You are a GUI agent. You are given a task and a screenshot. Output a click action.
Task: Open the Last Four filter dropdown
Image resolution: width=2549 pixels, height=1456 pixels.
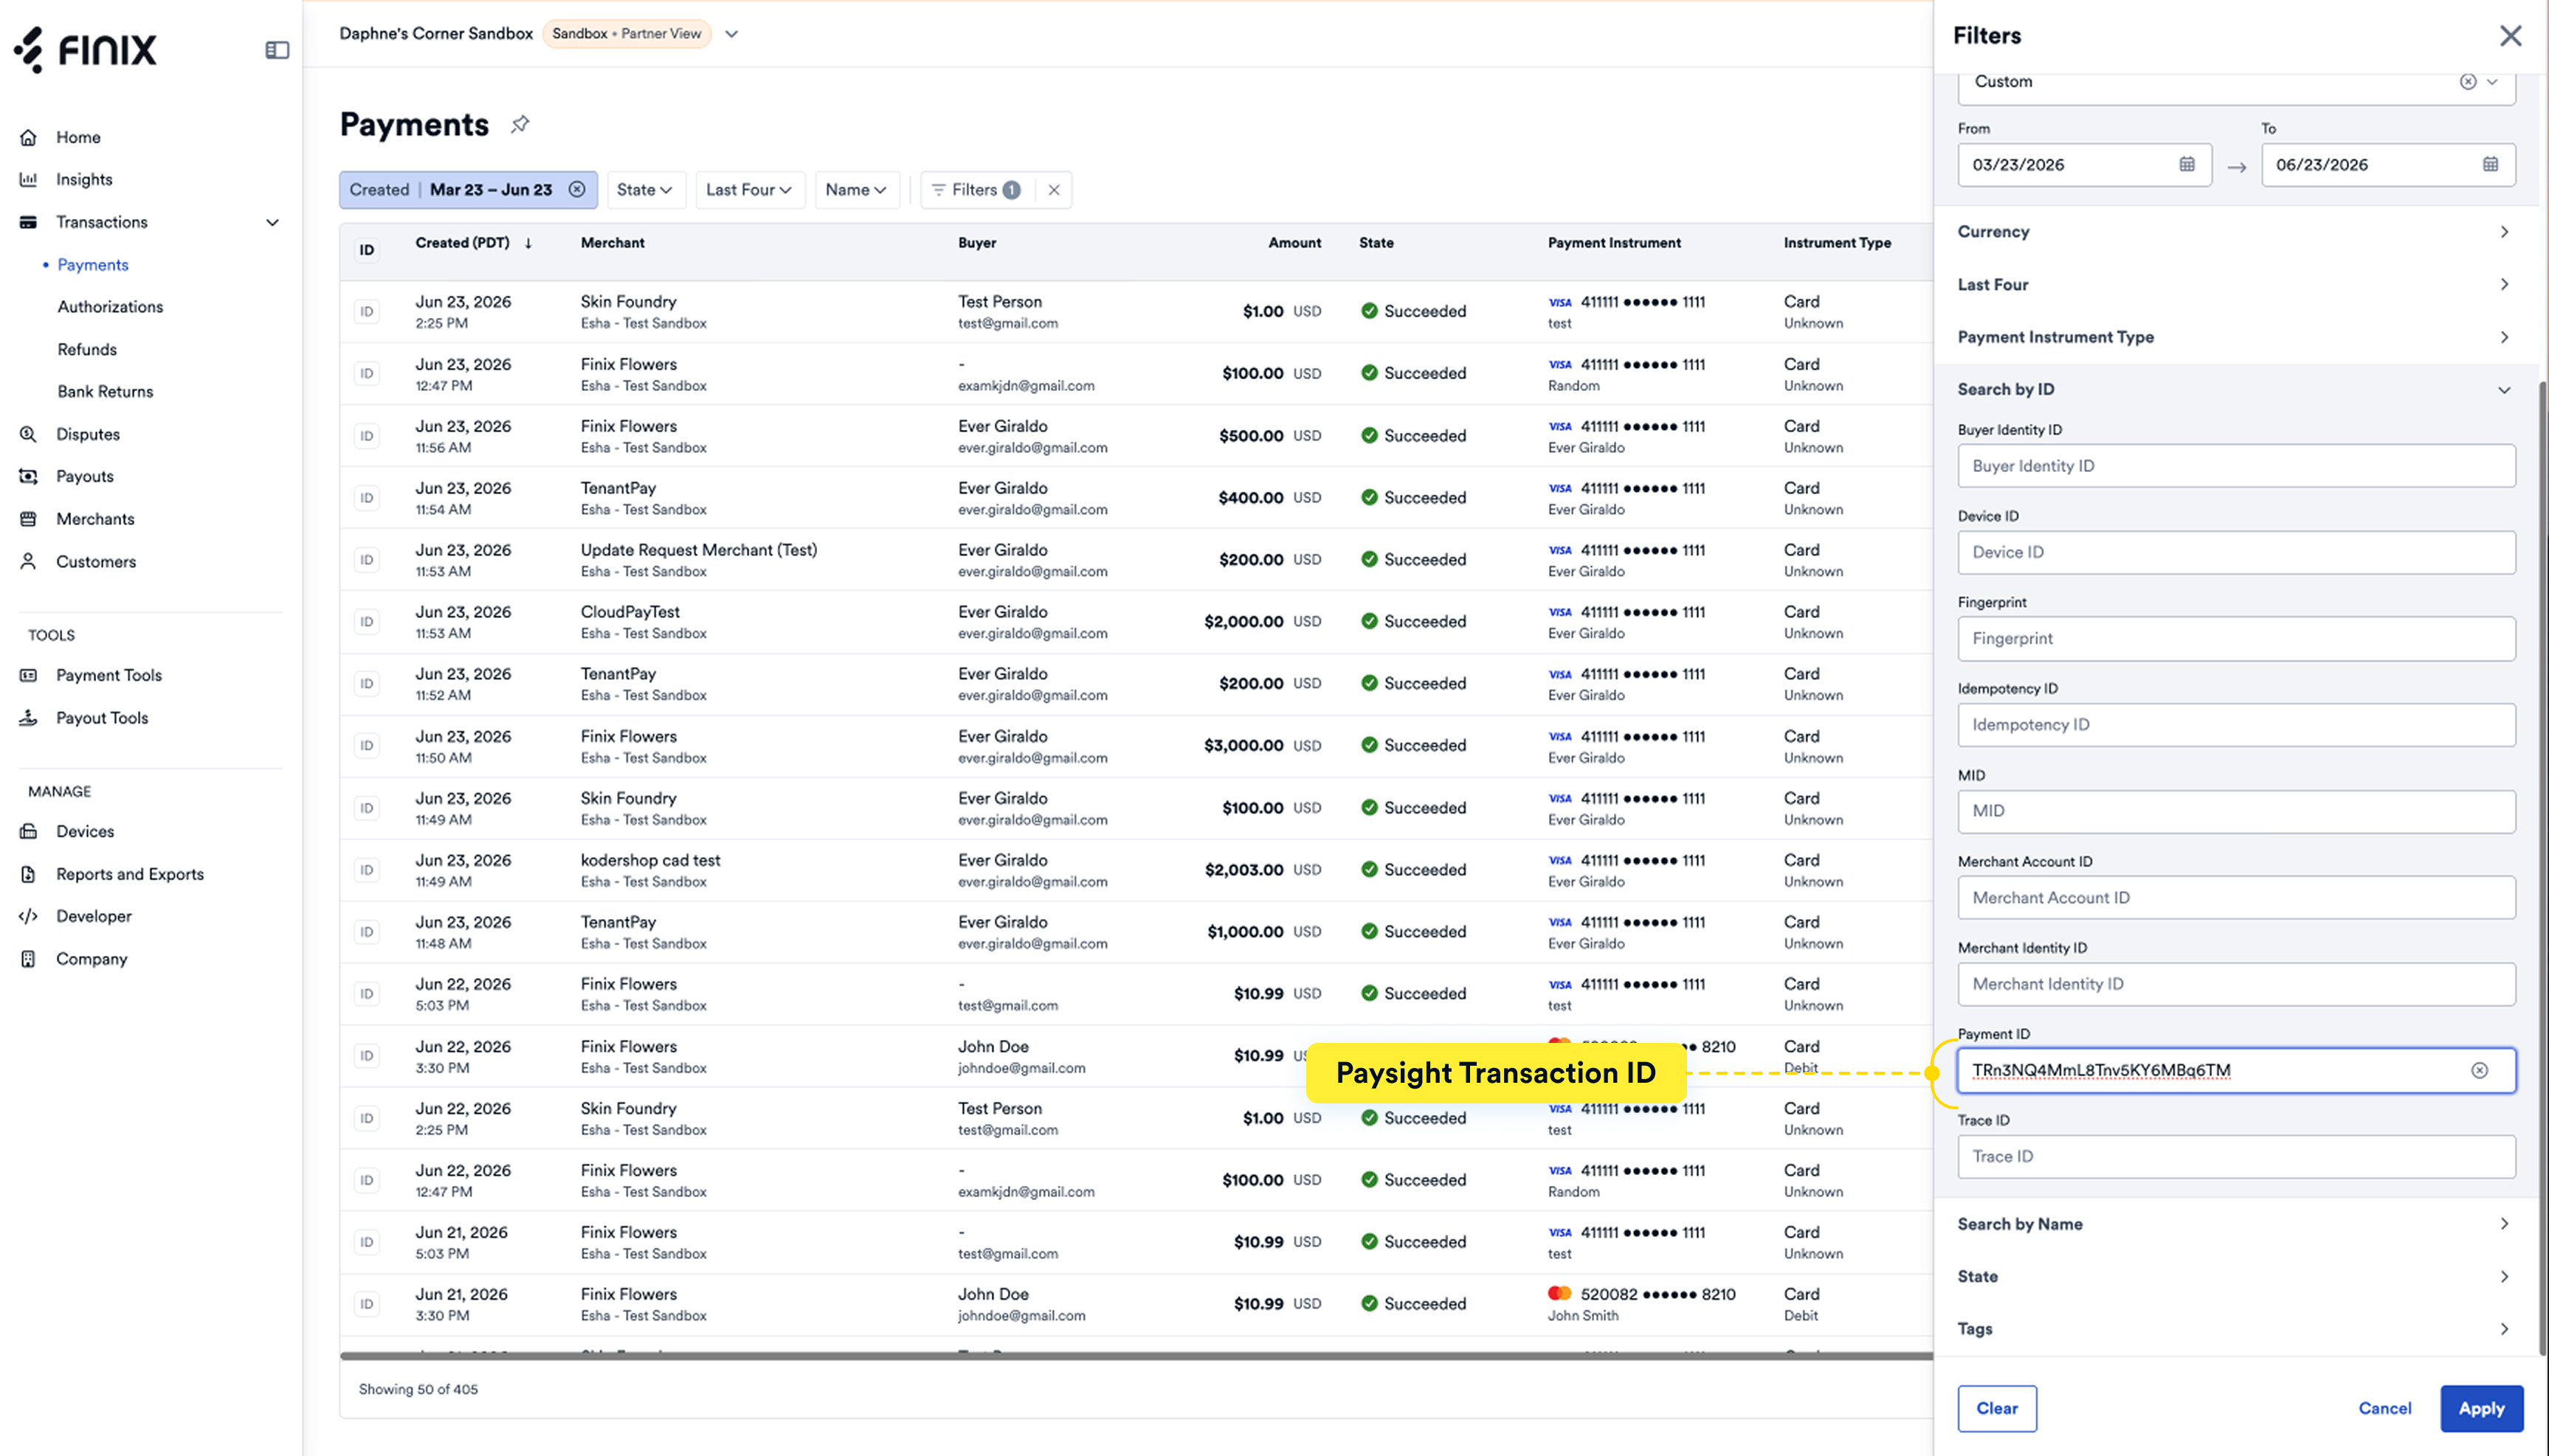[749, 189]
